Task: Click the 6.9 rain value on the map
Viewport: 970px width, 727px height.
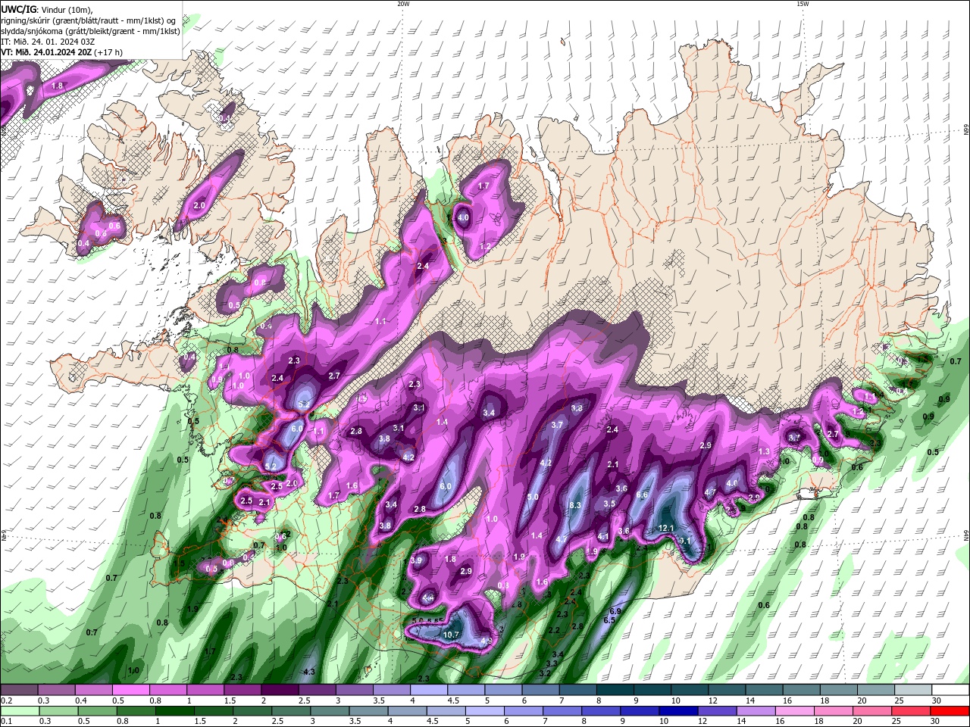Action: point(615,611)
